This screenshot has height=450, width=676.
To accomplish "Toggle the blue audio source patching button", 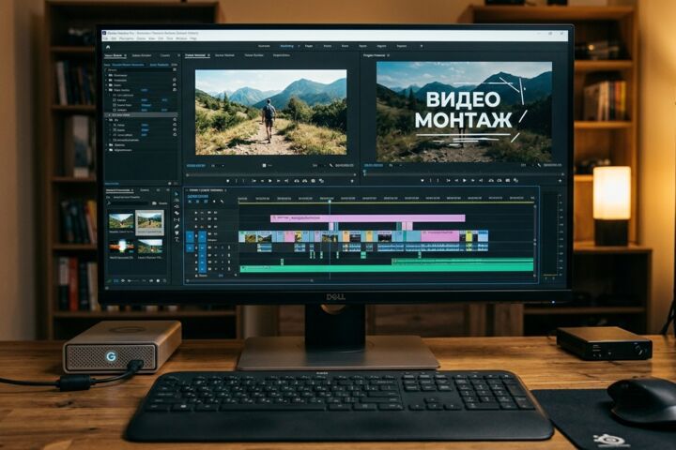I will point(190,248).
